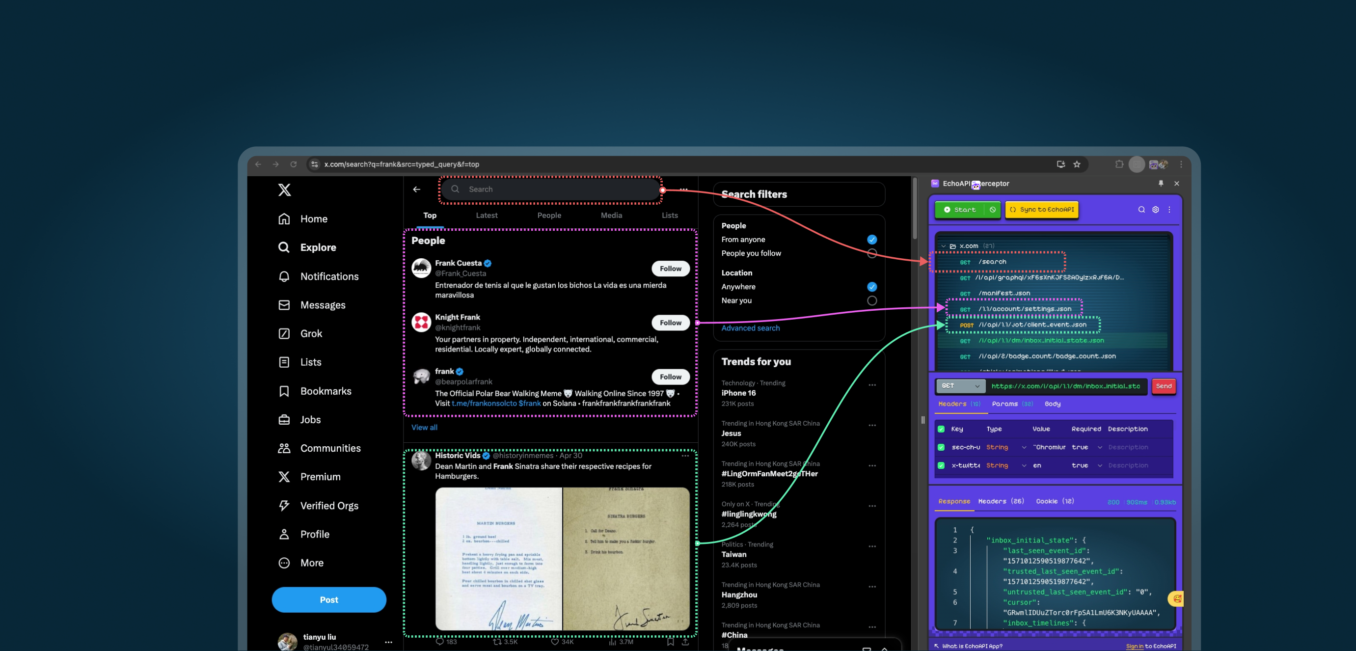Uncheck the x-twitte header row
Screen dimensions: 1356x651
941,465
